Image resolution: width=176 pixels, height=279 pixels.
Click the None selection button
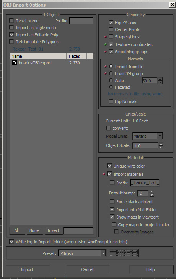(x=34, y=230)
